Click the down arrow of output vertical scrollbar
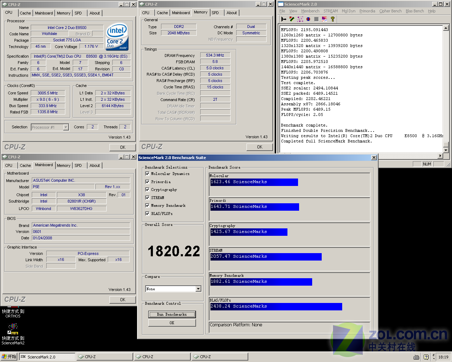Screen dimensions: 452x362 pos(446,150)
